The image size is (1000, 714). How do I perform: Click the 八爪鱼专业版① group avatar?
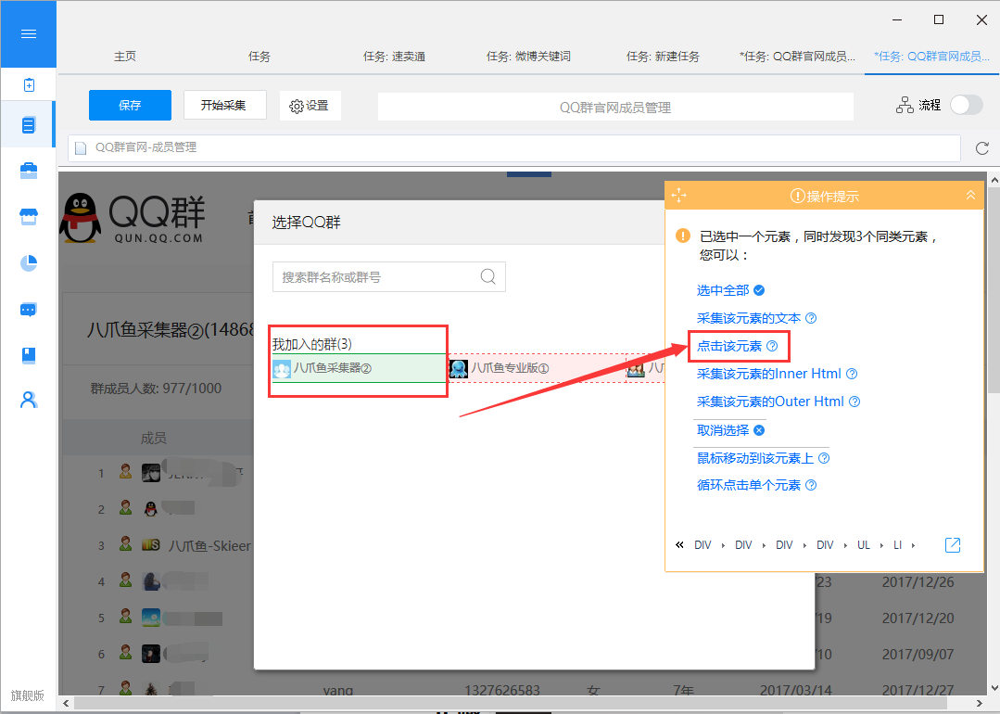[459, 368]
